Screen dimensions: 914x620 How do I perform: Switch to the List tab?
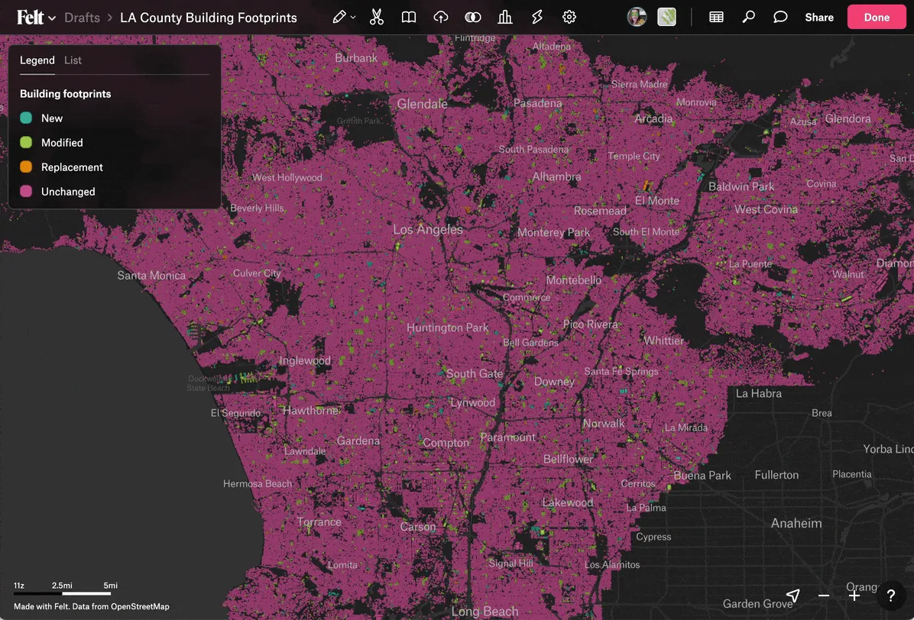73,60
